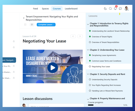Open lesson Common Lease Terms and Conditions

tap(107, 61)
